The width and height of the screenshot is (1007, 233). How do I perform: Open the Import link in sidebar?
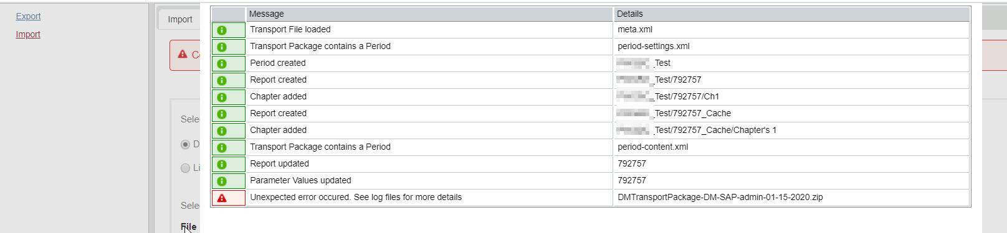tap(28, 34)
